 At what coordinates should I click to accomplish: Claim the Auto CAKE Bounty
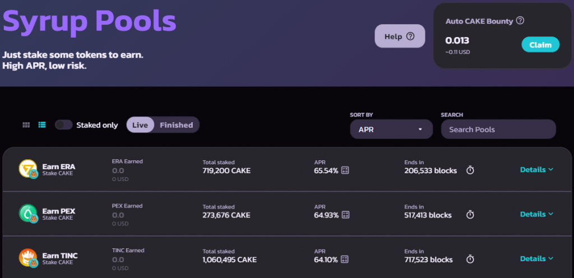(x=540, y=45)
